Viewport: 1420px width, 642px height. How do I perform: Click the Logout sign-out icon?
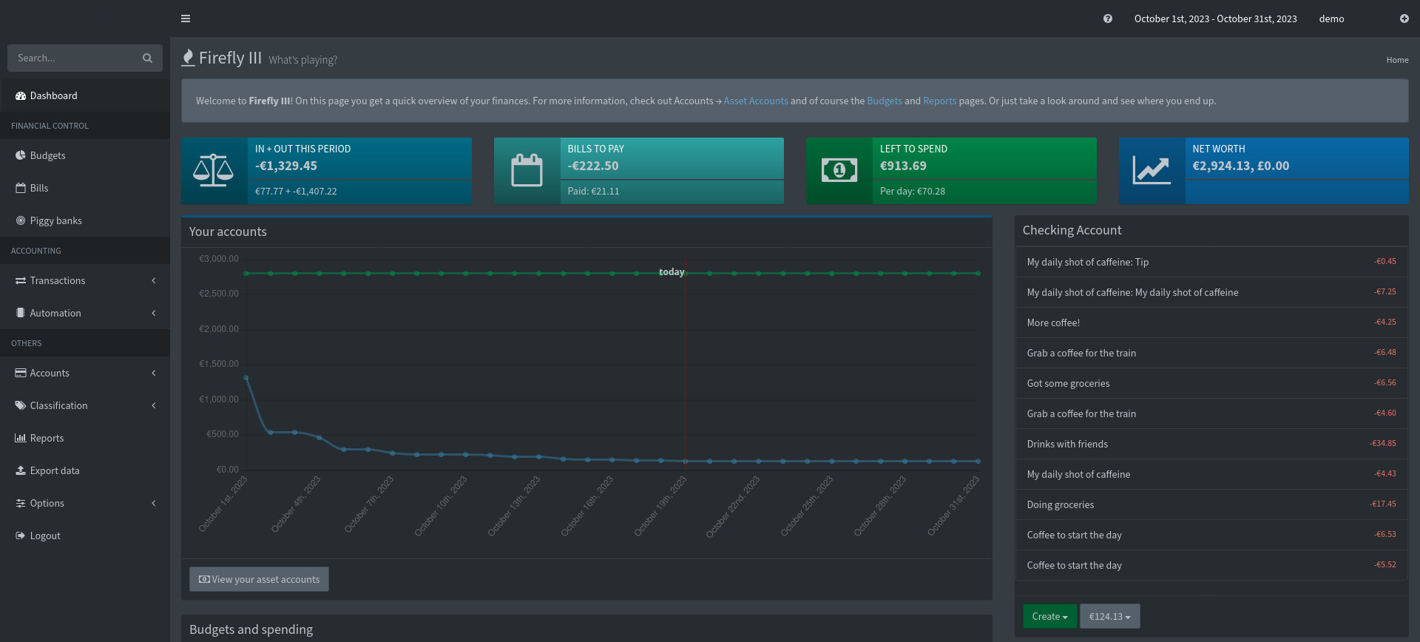[21, 535]
